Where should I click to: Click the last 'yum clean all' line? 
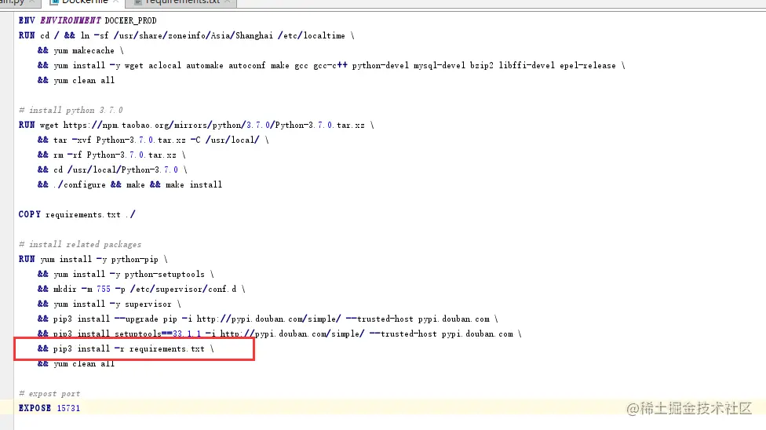(x=75, y=364)
